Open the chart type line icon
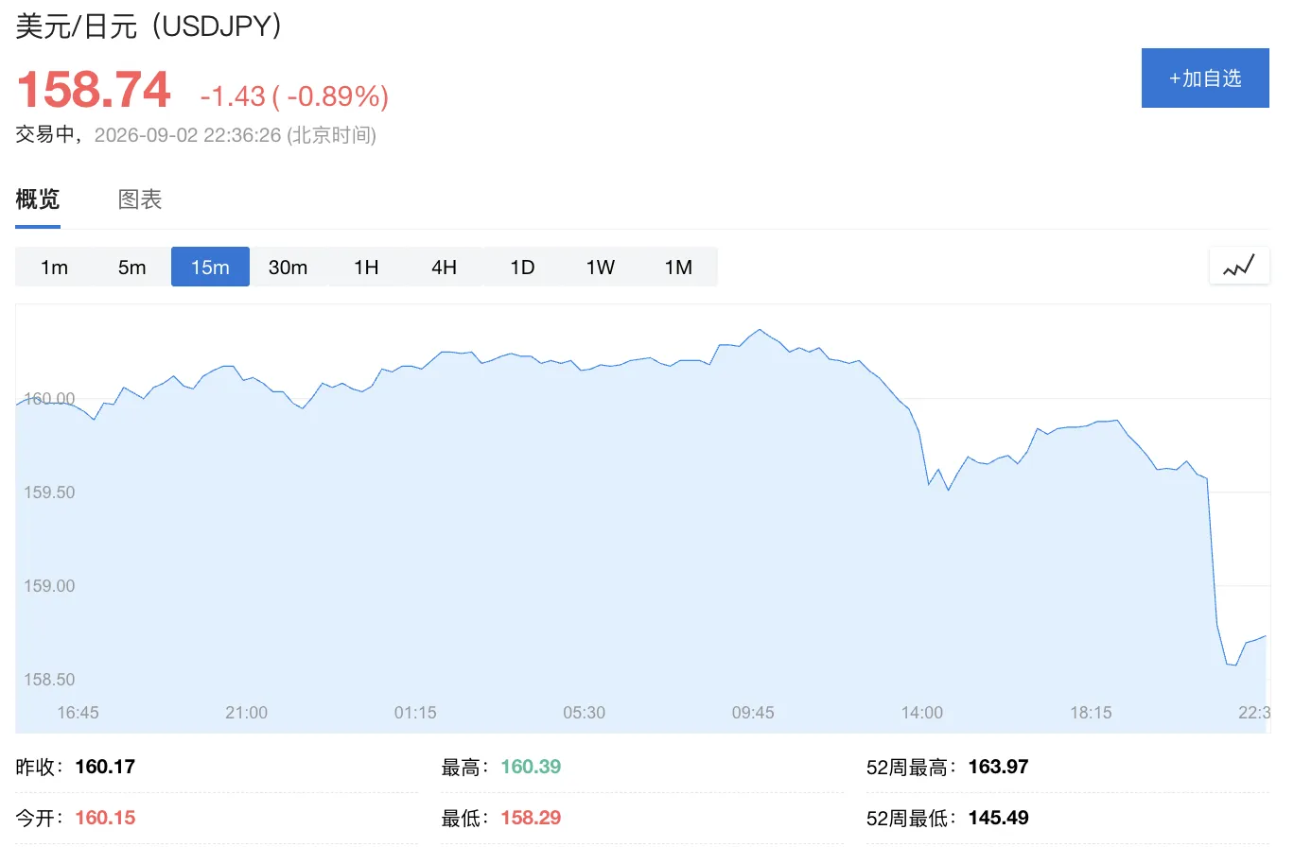This screenshot has width=1294, height=847. (1238, 267)
